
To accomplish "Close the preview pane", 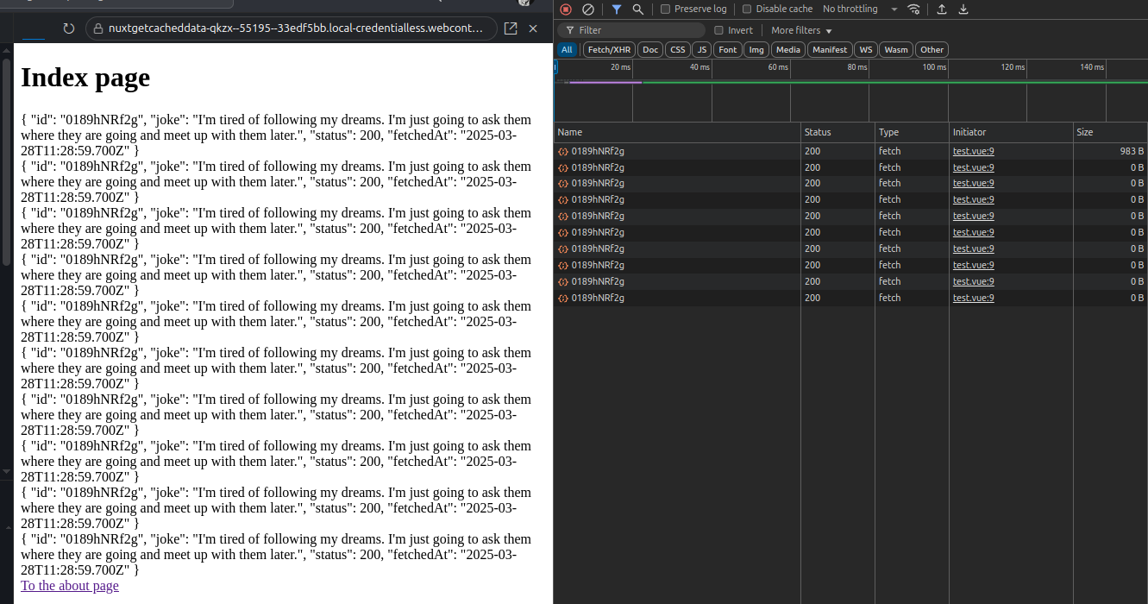I will point(533,28).
